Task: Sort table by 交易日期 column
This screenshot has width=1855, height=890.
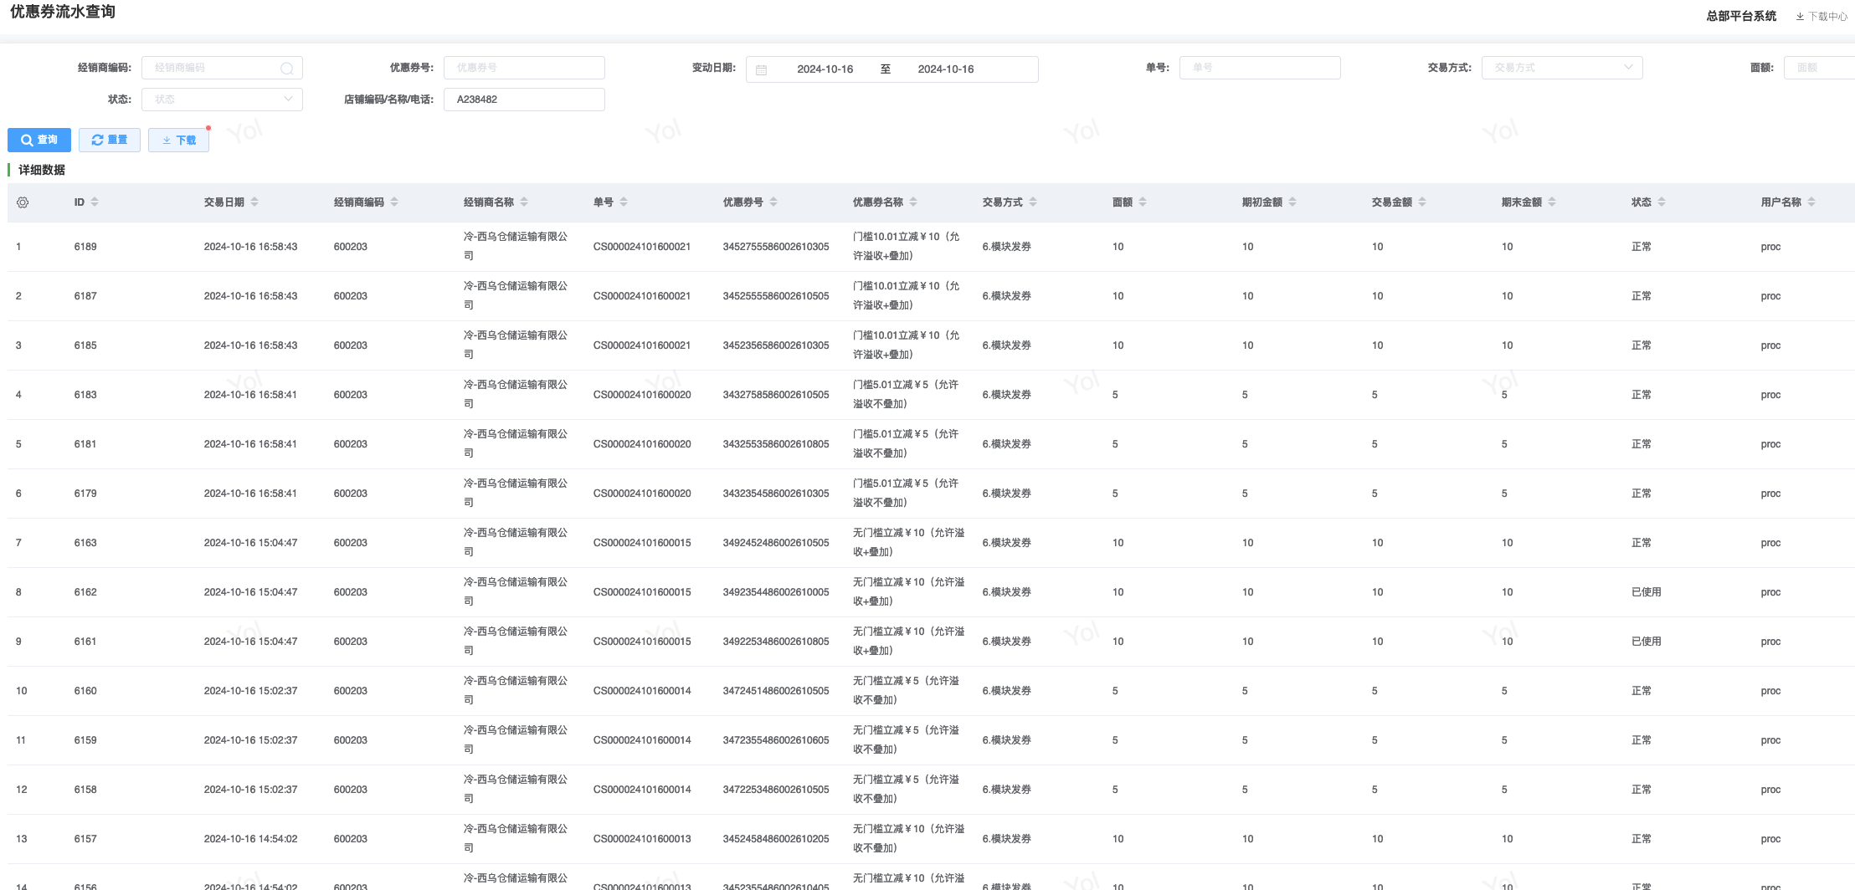Action: click(254, 202)
